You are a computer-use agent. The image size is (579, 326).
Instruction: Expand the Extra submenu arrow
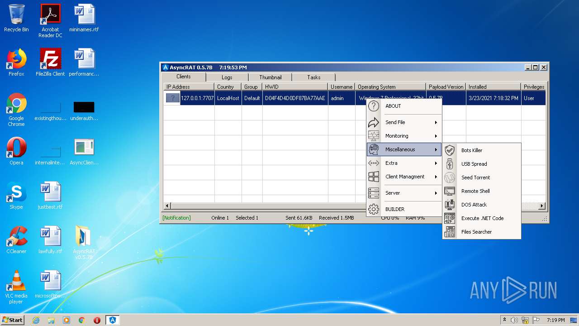pyautogui.click(x=436, y=163)
